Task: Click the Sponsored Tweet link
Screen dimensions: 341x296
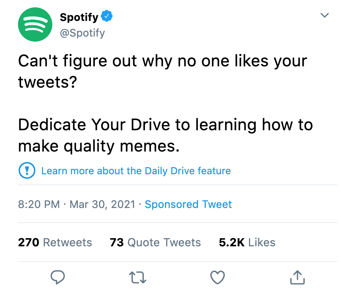Action: tap(188, 204)
